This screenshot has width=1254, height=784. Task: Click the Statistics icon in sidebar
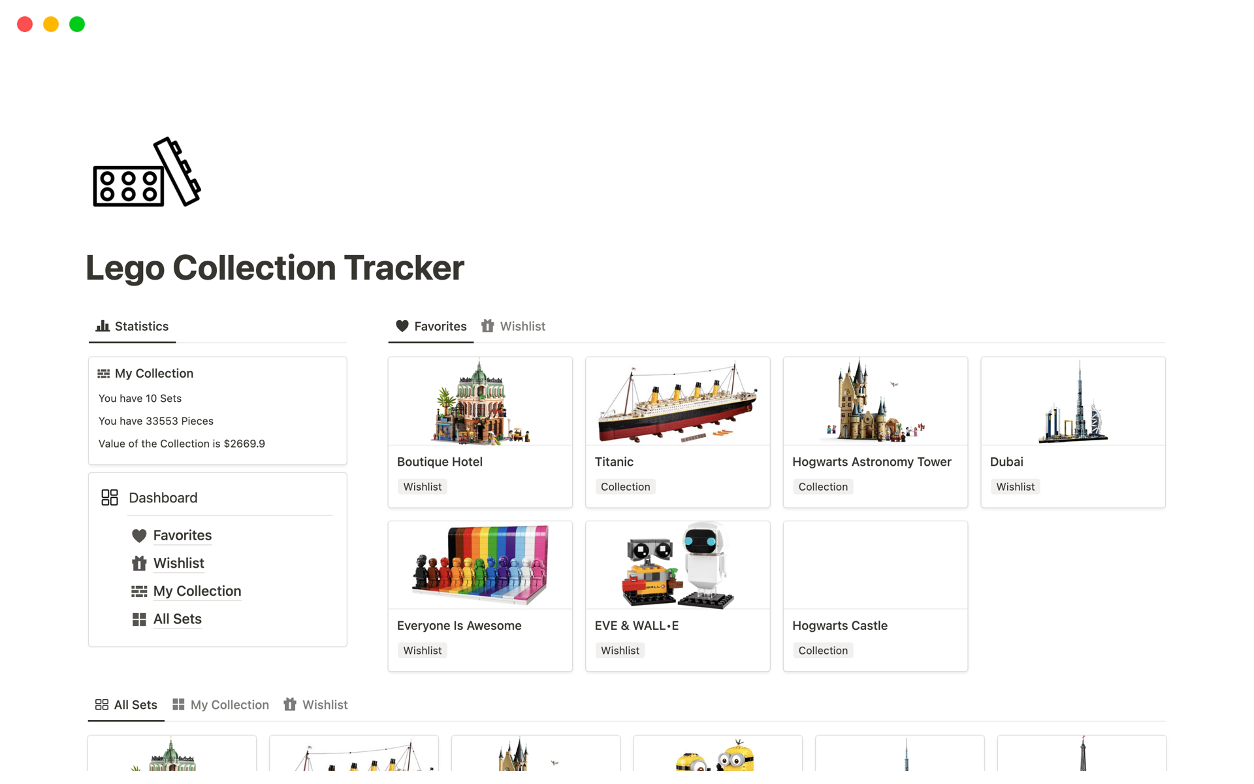pos(102,325)
